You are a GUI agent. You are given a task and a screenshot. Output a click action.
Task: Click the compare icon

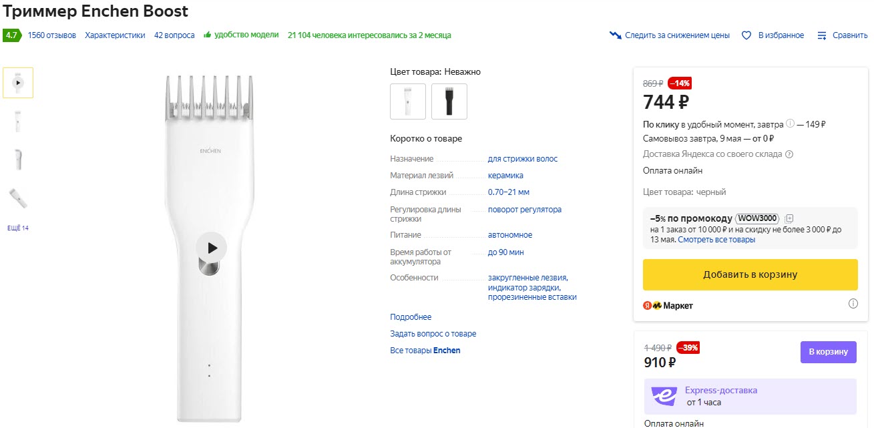tap(823, 35)
